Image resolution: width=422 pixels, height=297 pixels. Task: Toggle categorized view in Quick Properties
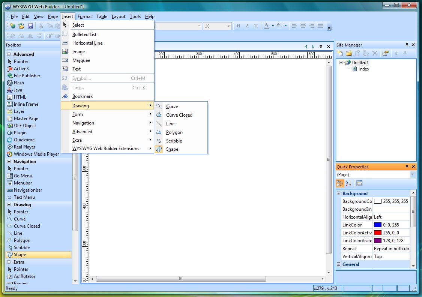(x=340, y=183)
